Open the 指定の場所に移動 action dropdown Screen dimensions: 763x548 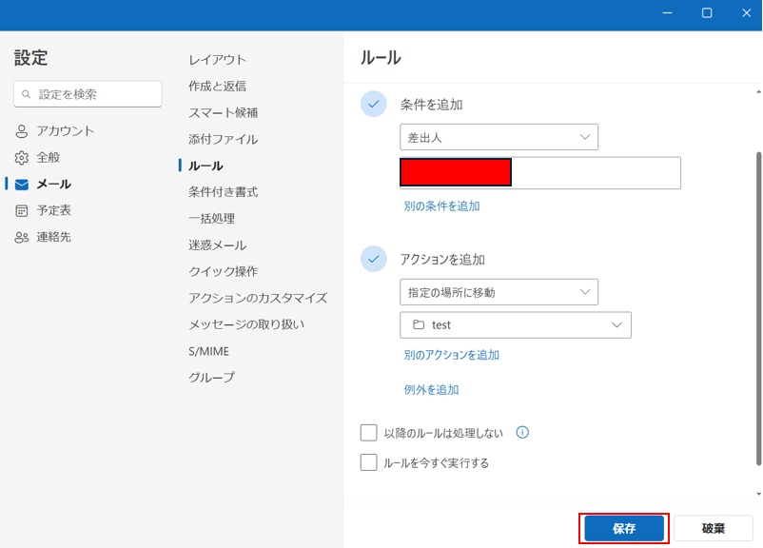coord(499,292)
